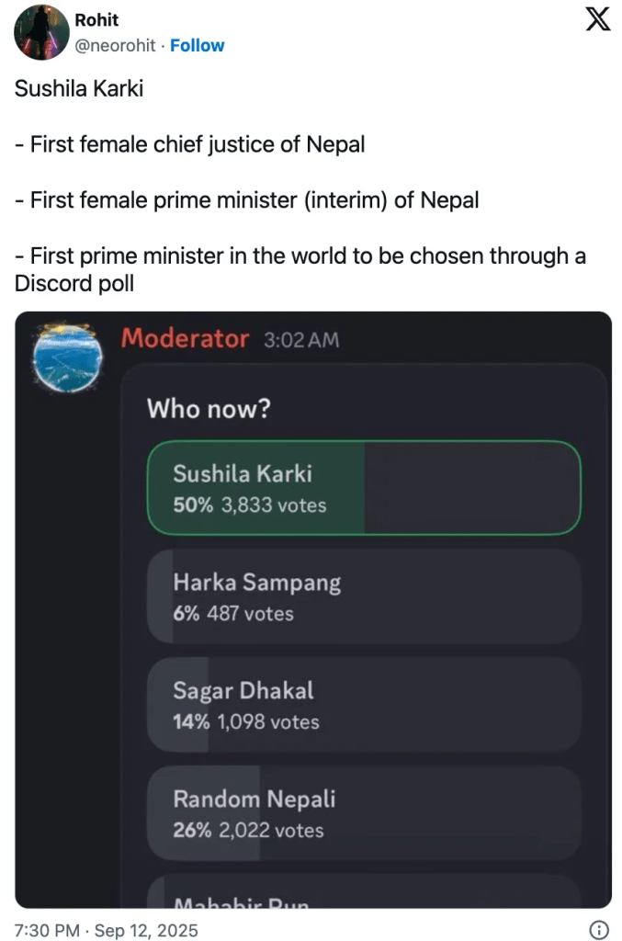622x941 pixels.
Task: Click the "Who now?" poll question
Action: (209, 408)
